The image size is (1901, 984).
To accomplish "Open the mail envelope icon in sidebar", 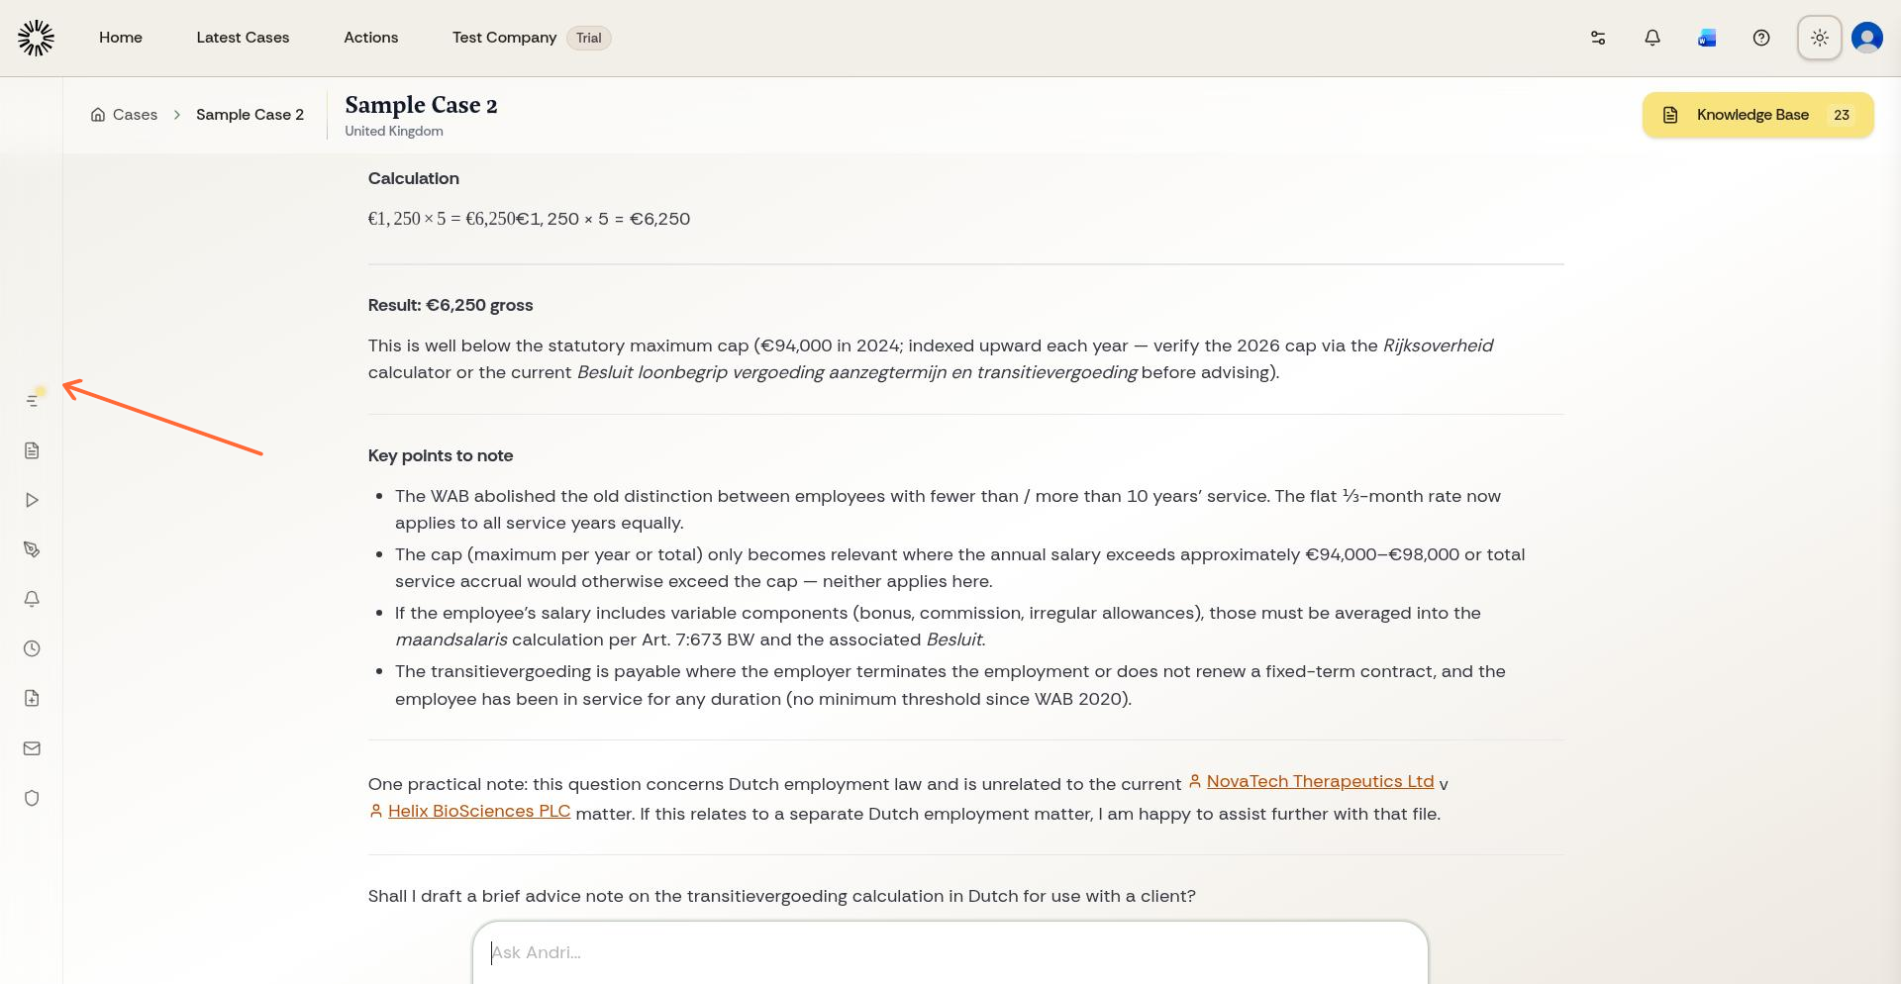I will 32,748.
